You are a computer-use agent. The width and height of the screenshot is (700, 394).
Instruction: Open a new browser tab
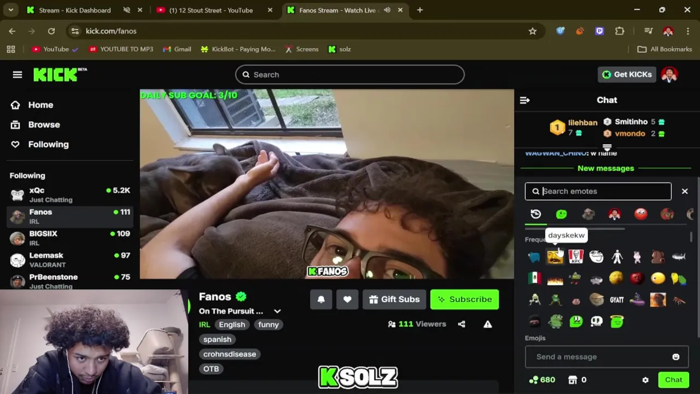coord(420,10)
